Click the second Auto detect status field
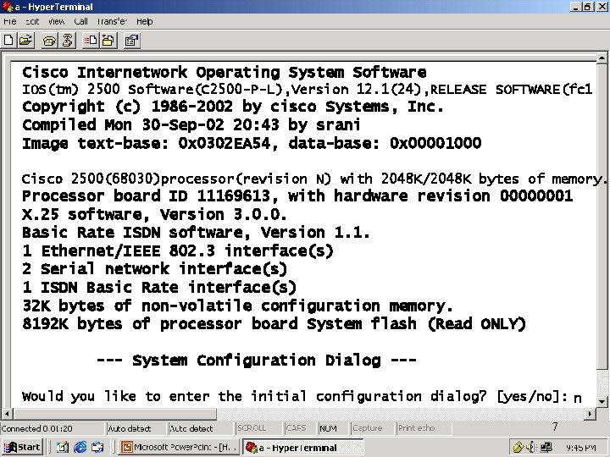 click(191, 428)
